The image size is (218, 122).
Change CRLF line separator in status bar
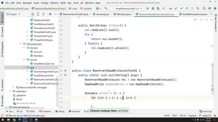(174, 116)
